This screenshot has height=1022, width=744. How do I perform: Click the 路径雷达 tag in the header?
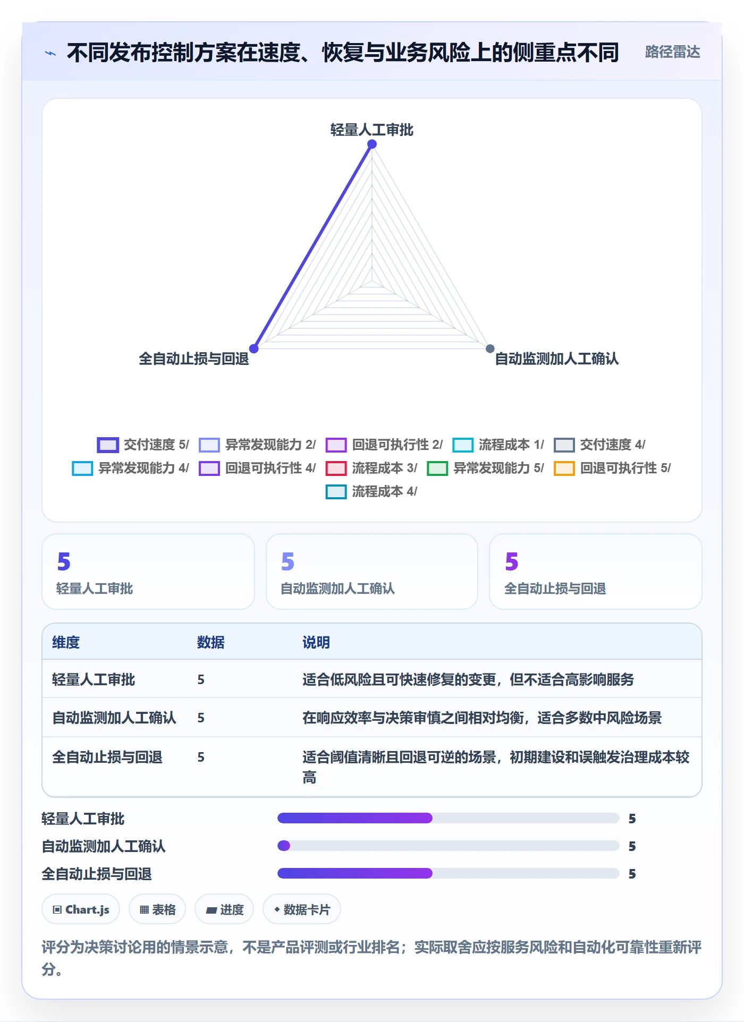[672, 52]
